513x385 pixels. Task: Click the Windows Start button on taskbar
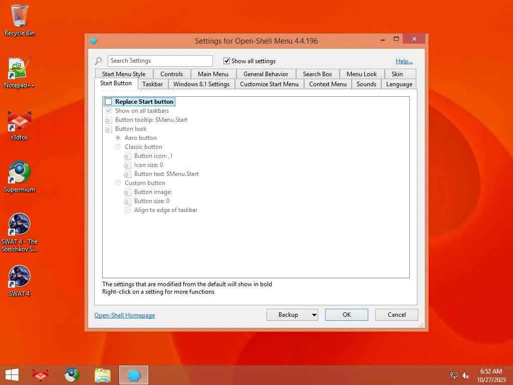[12, 375]
